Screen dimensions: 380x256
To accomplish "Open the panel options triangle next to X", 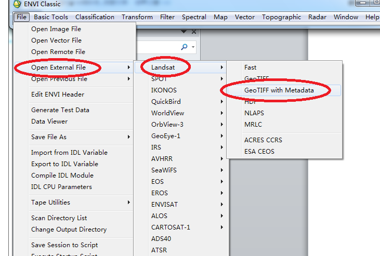I will click(x=184, y=32).
